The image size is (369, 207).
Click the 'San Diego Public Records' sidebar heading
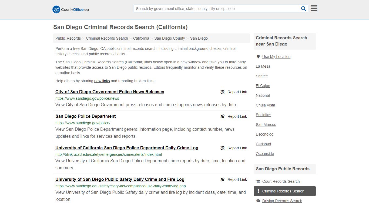[x=283, y=169]
